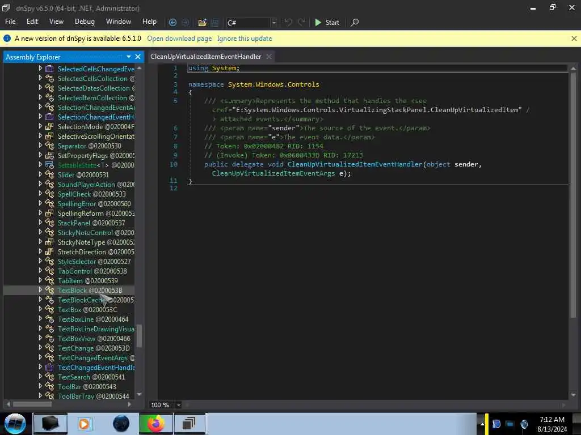Screen dimensions: 581x435
Task: Click the SelectionMode enum icon
Action: coord(49,126)
